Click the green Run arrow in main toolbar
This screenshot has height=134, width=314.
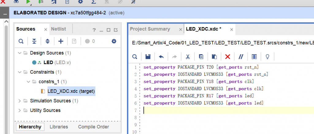(x=28, y=2)
